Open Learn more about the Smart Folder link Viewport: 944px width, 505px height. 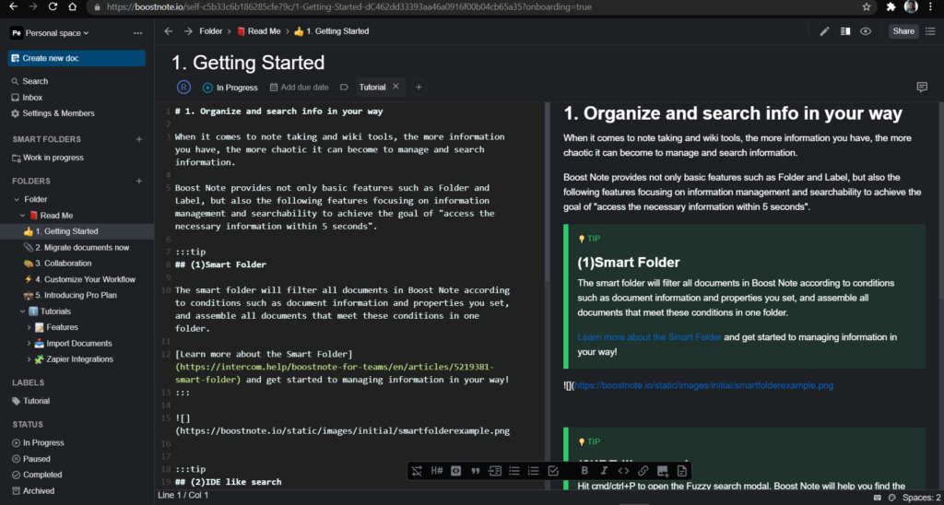[x=649, y=337]
